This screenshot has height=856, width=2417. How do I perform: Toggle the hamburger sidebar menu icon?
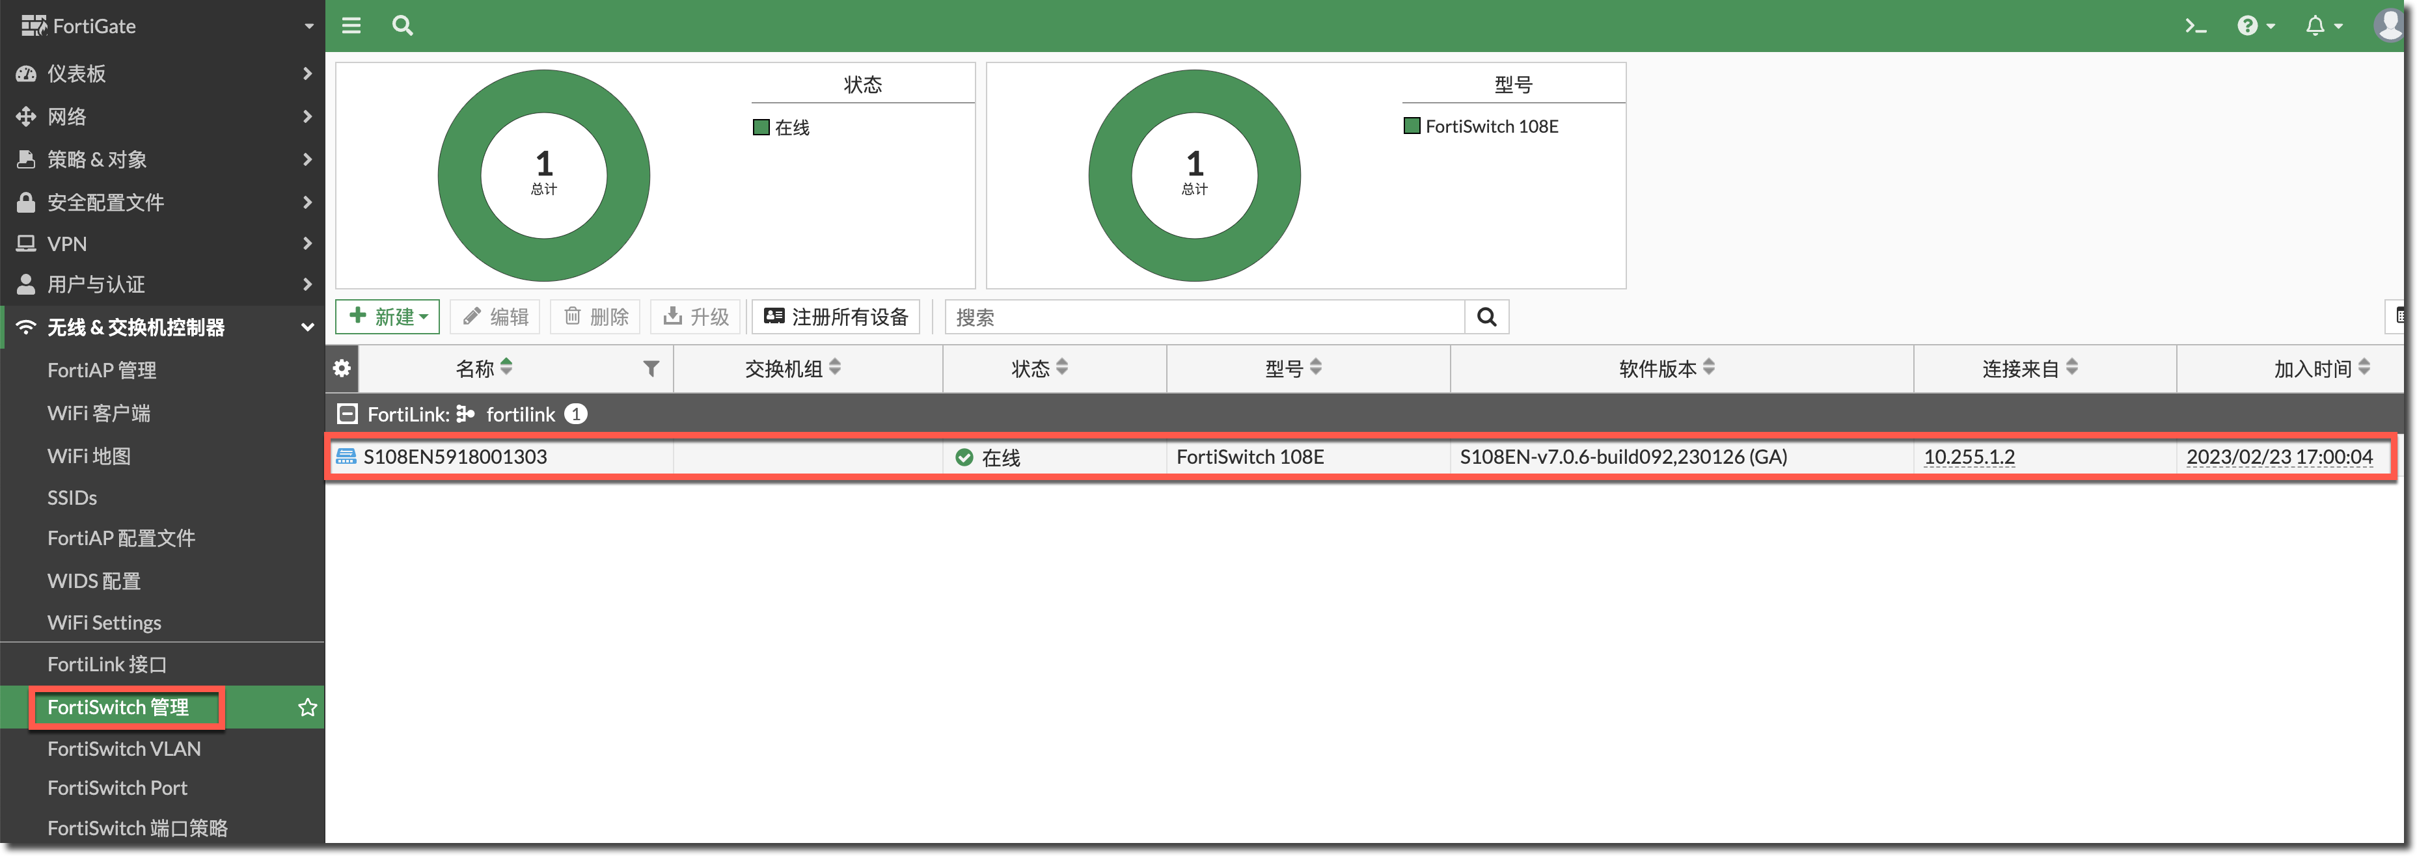351,26
